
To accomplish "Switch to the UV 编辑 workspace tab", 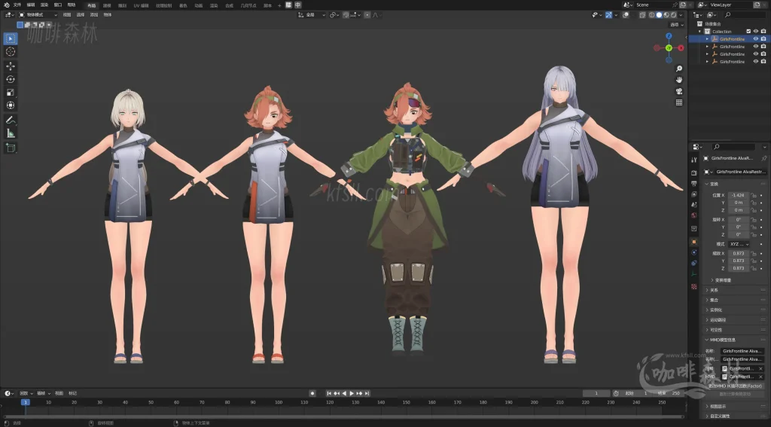I will [141, 5].
